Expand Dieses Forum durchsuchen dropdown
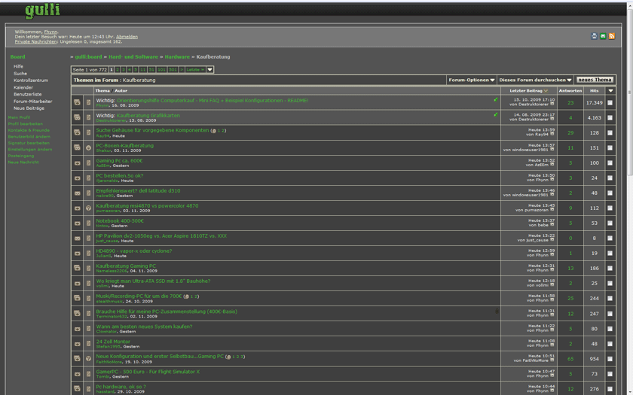The height and width of the screenshot is (395, 633). pos(535,80)
